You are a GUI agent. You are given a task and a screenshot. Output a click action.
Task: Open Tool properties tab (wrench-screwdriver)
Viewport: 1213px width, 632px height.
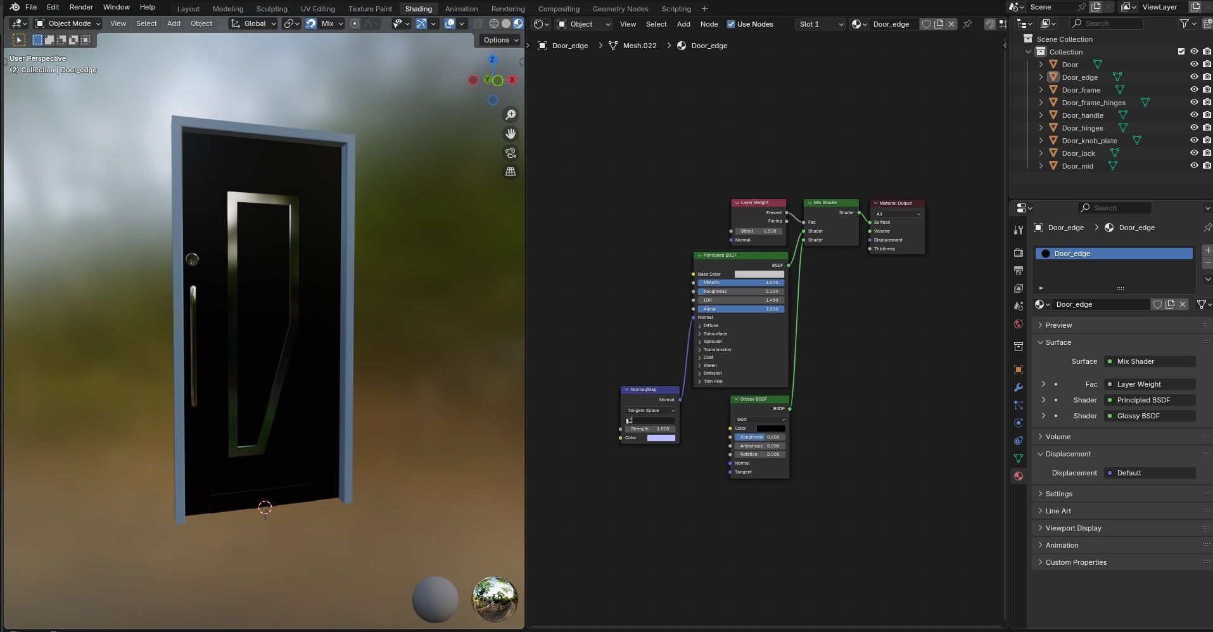point(1019,229)
